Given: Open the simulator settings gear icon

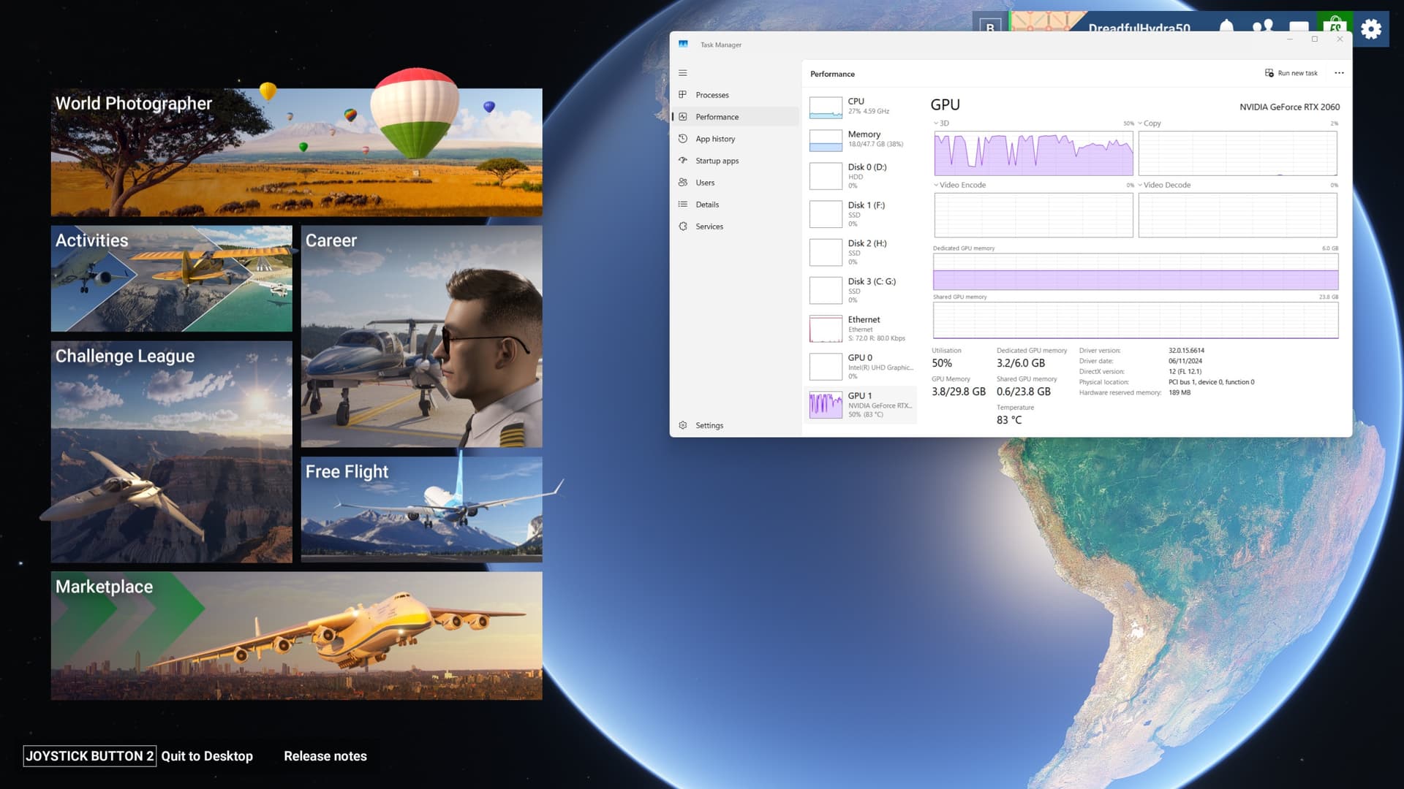Looking at the screenshot, I should [x=1370, y=29].
